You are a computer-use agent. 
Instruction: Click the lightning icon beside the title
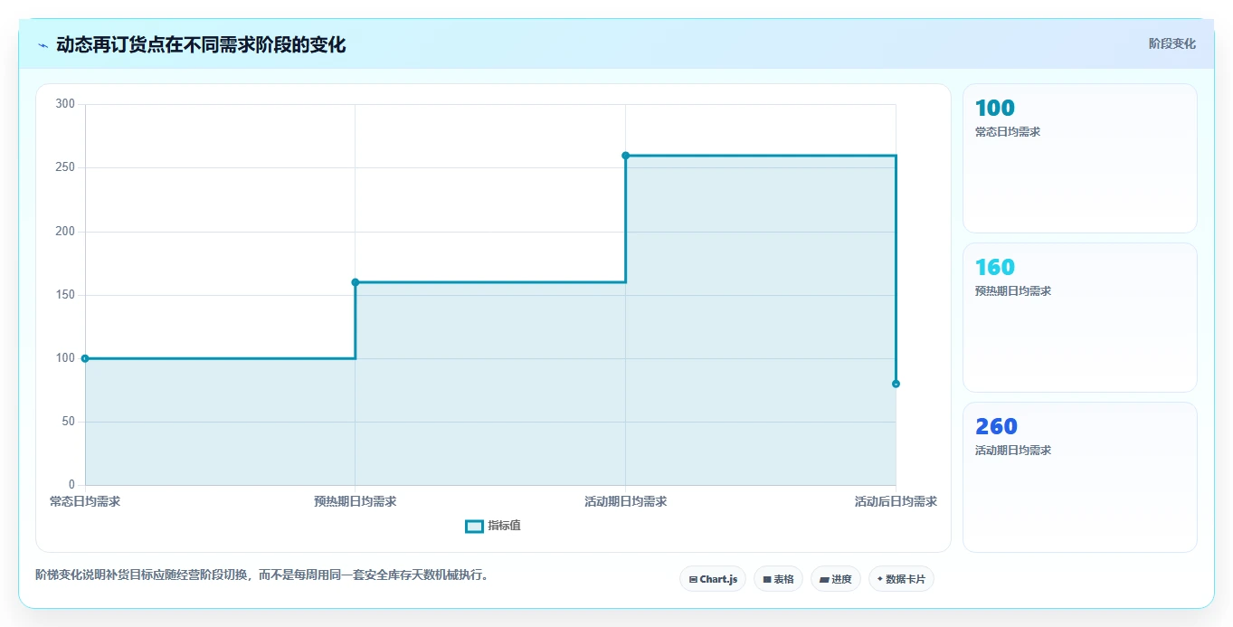pos(43,45)
